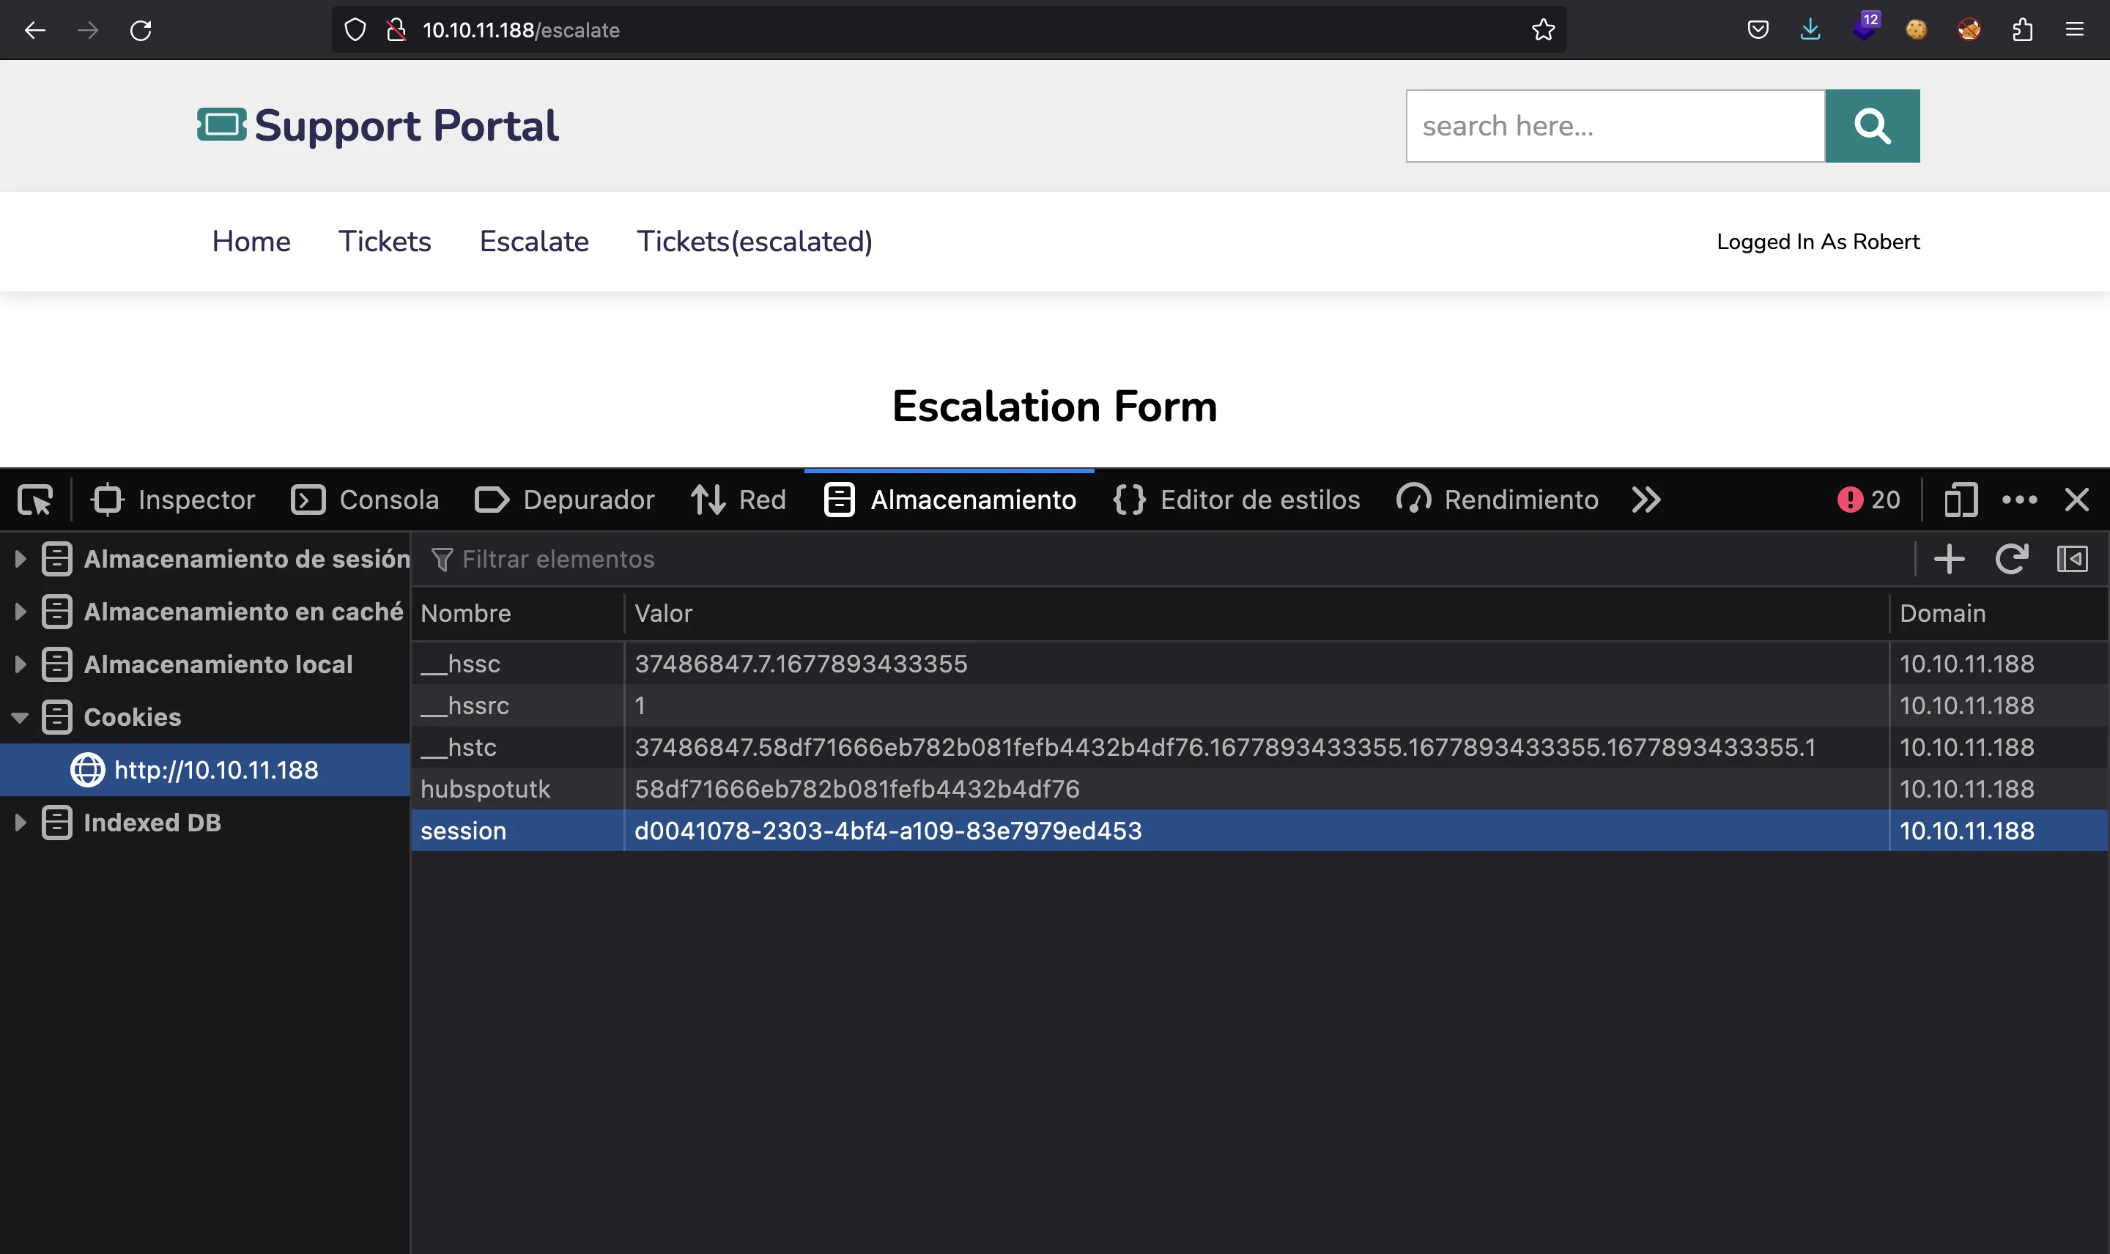Open the Tickets(escalated) tab

754,240
